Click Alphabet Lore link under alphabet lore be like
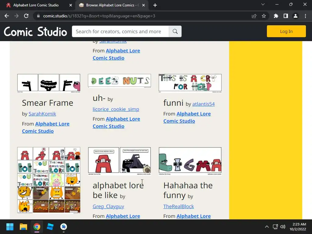Screen dimensions: 312x234 pyautogui.click(x=123, y=216)
